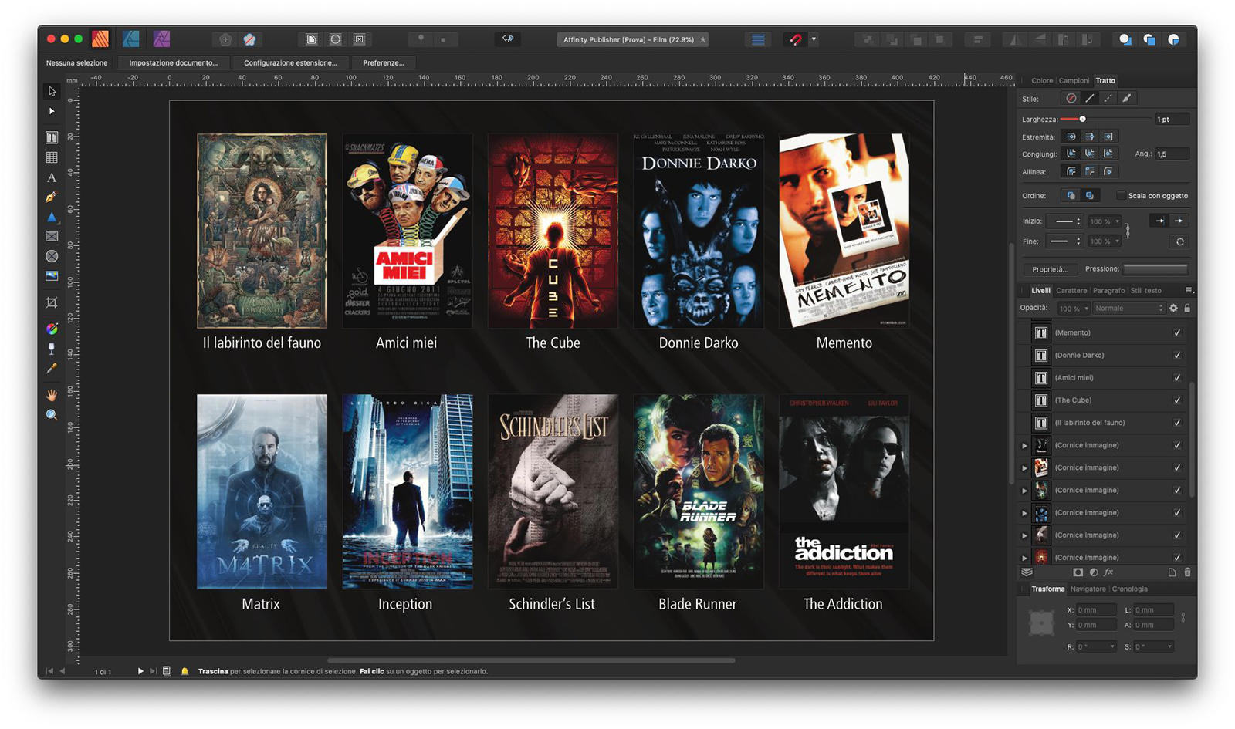Select the Colour Picker eyedropper tool
Viewport: 1235px width, 729px height.
click(52, 369)
